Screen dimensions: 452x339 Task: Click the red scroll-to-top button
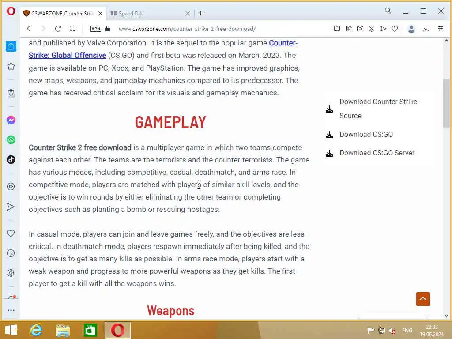pyautogui.click(x=423, y=299)
